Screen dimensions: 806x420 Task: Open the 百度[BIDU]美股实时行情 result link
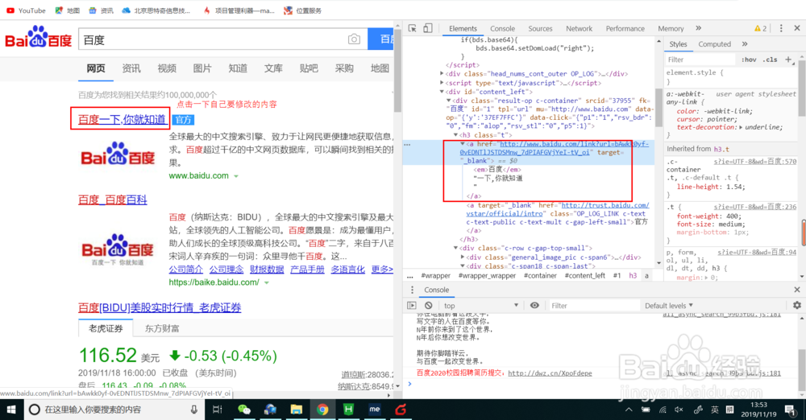tap(160, 307)
